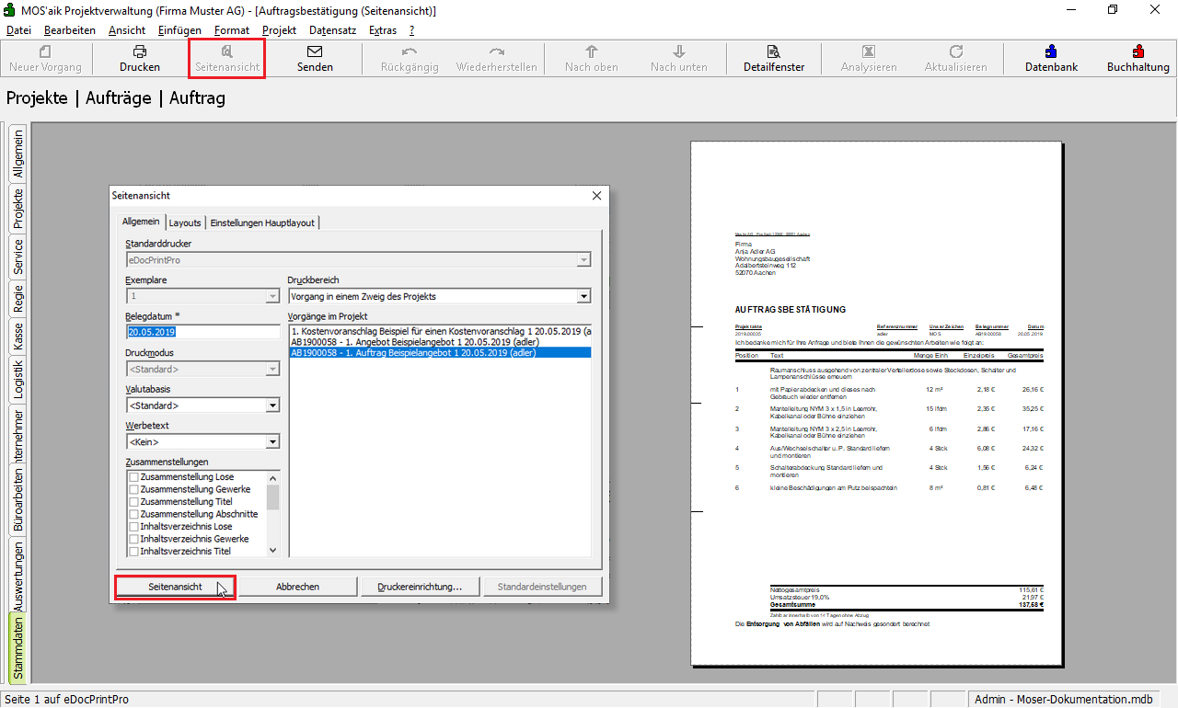Enable the Zusammenstellung Lose checkbox

134,477
